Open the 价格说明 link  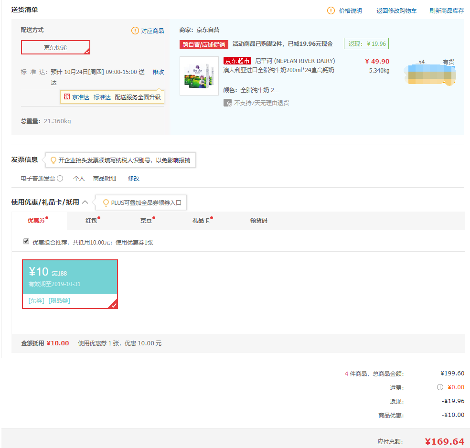pos(351,11)
